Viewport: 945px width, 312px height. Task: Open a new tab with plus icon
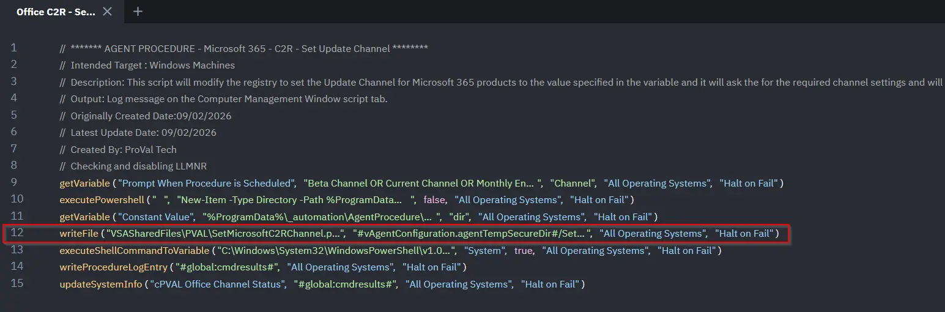138,12
